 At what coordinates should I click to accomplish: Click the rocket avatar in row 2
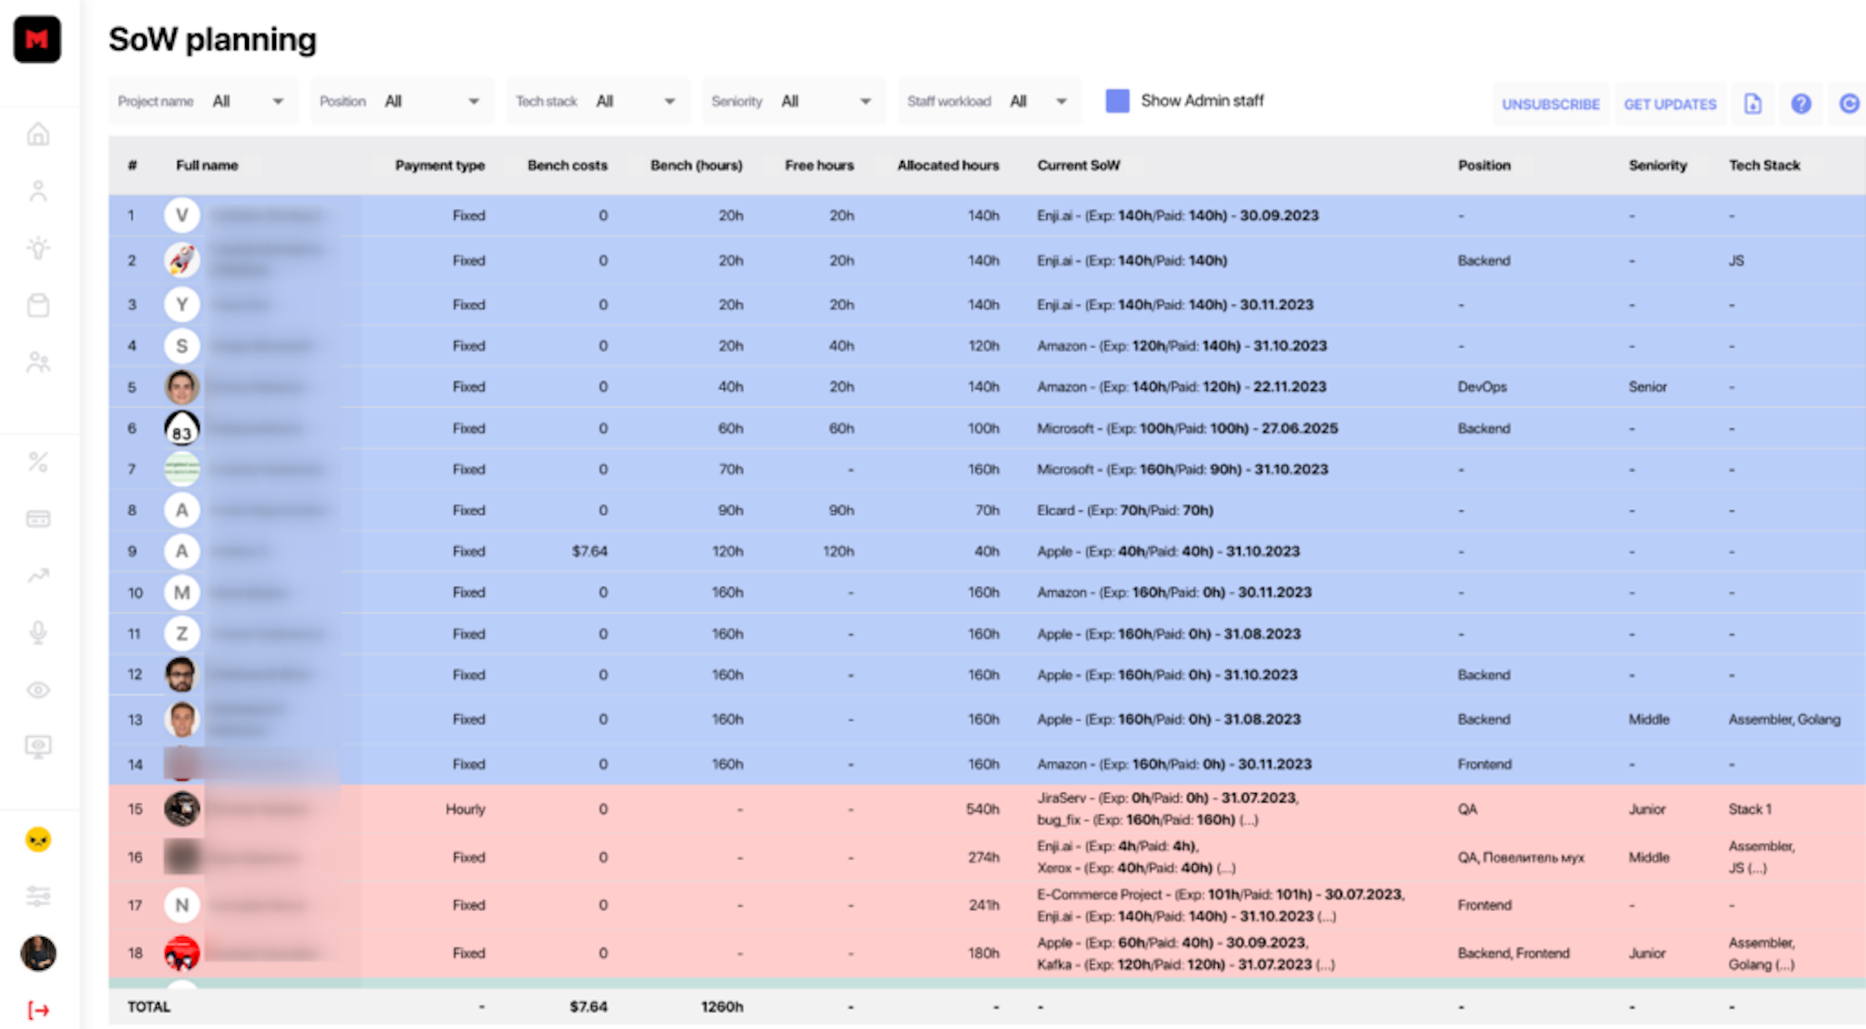(182, 260)
